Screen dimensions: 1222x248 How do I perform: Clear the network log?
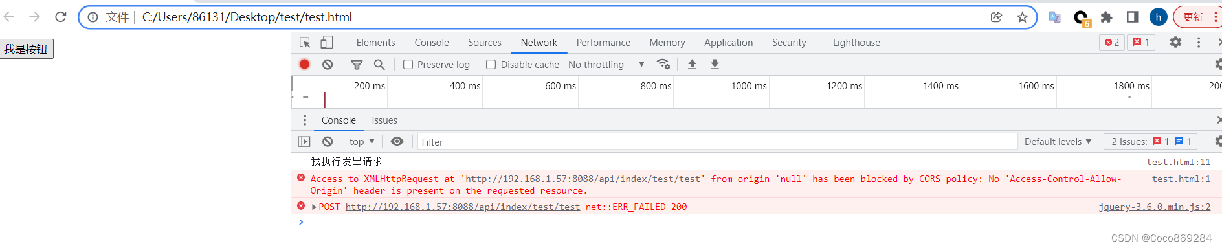click(328, 64)
